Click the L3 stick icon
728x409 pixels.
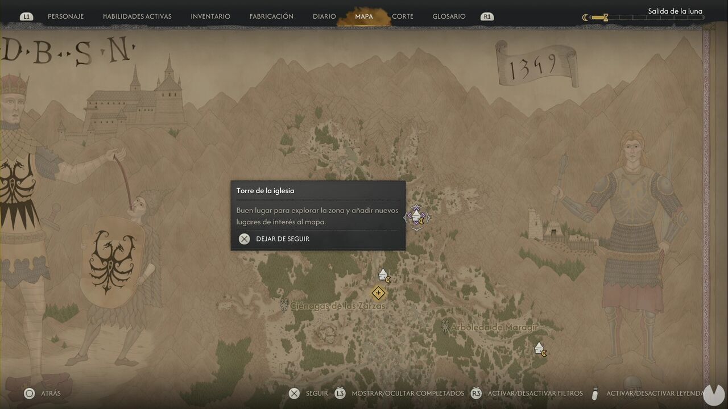340,393
